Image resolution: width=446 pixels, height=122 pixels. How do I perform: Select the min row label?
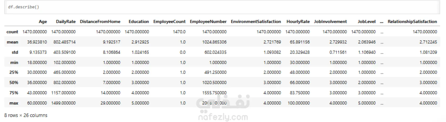point(14,62)
